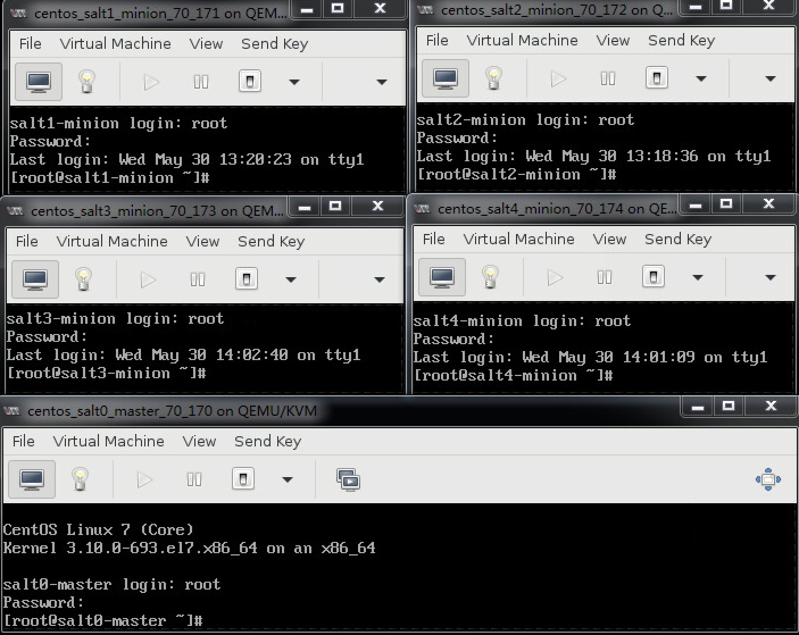
Task: Pause the salt2 minion virtual machine
Action: tap(608, 78)
